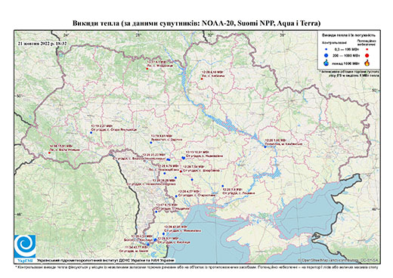Click the map title mentioning NOAA-20
The height and width of the screenshot is (278, 393).
(196, 23)
